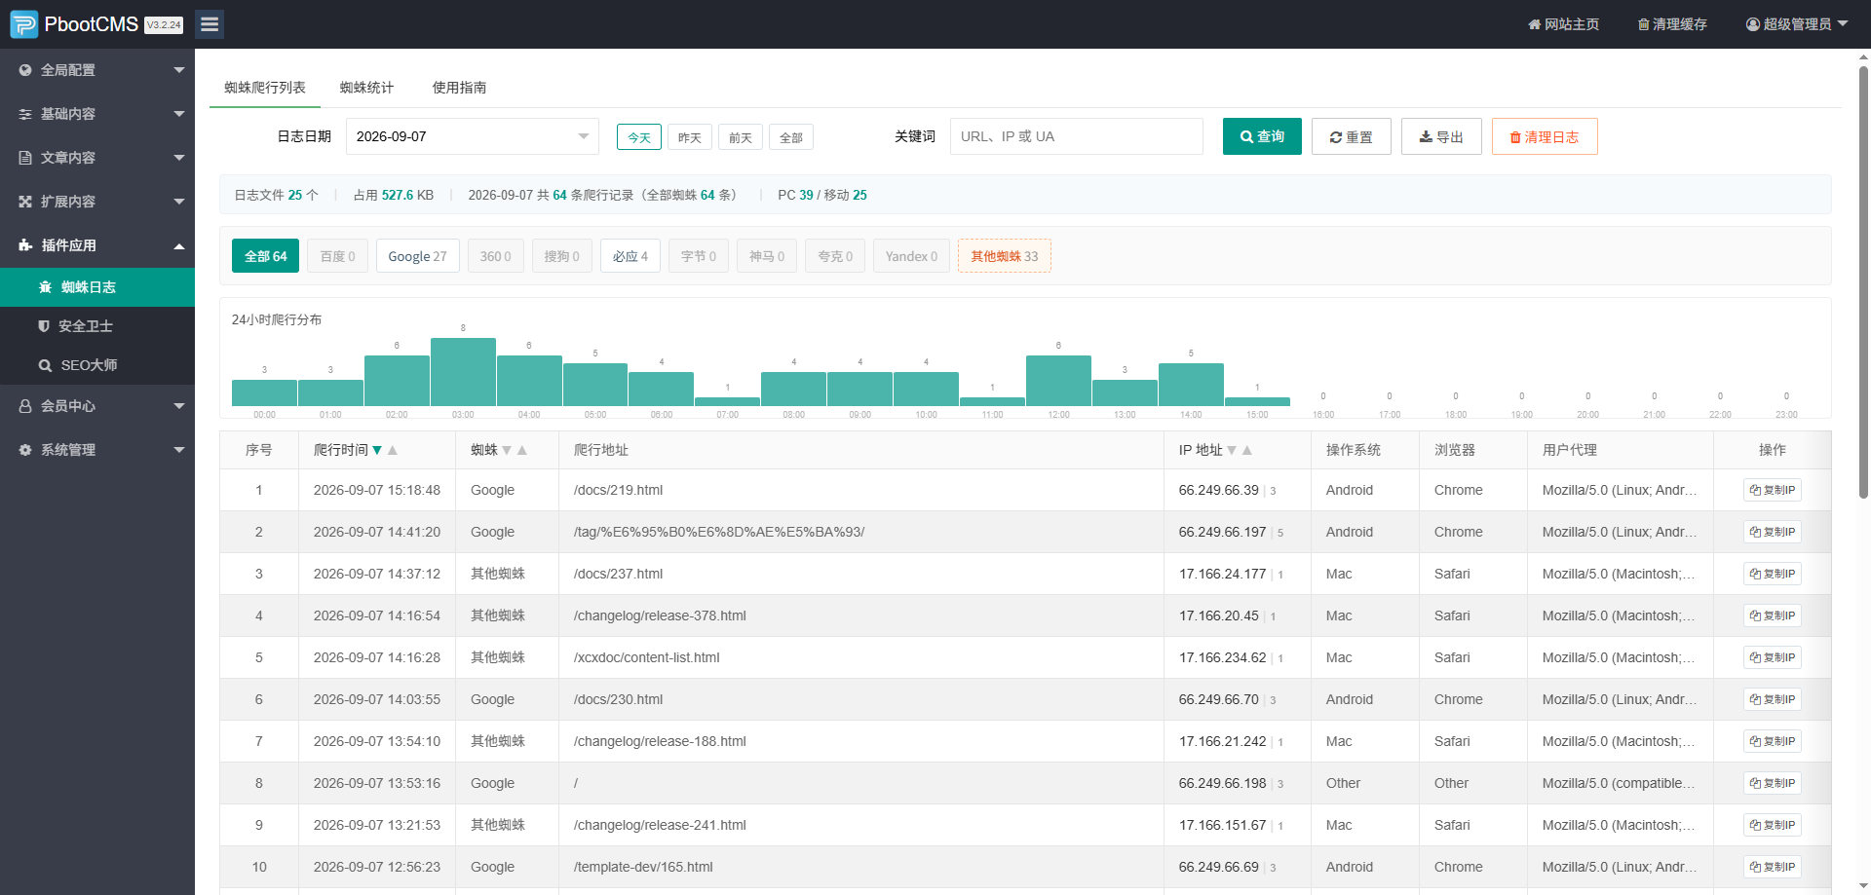Filter by 全部 64 spider tab
Screen dimensions: 1871x895
tap(265, 256)
